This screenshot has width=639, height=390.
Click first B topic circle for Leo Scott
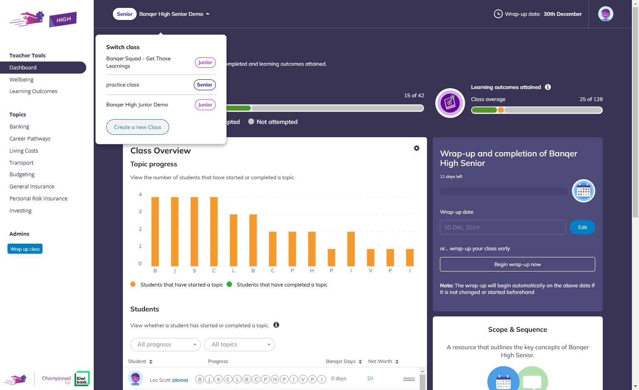click(200, 379)
